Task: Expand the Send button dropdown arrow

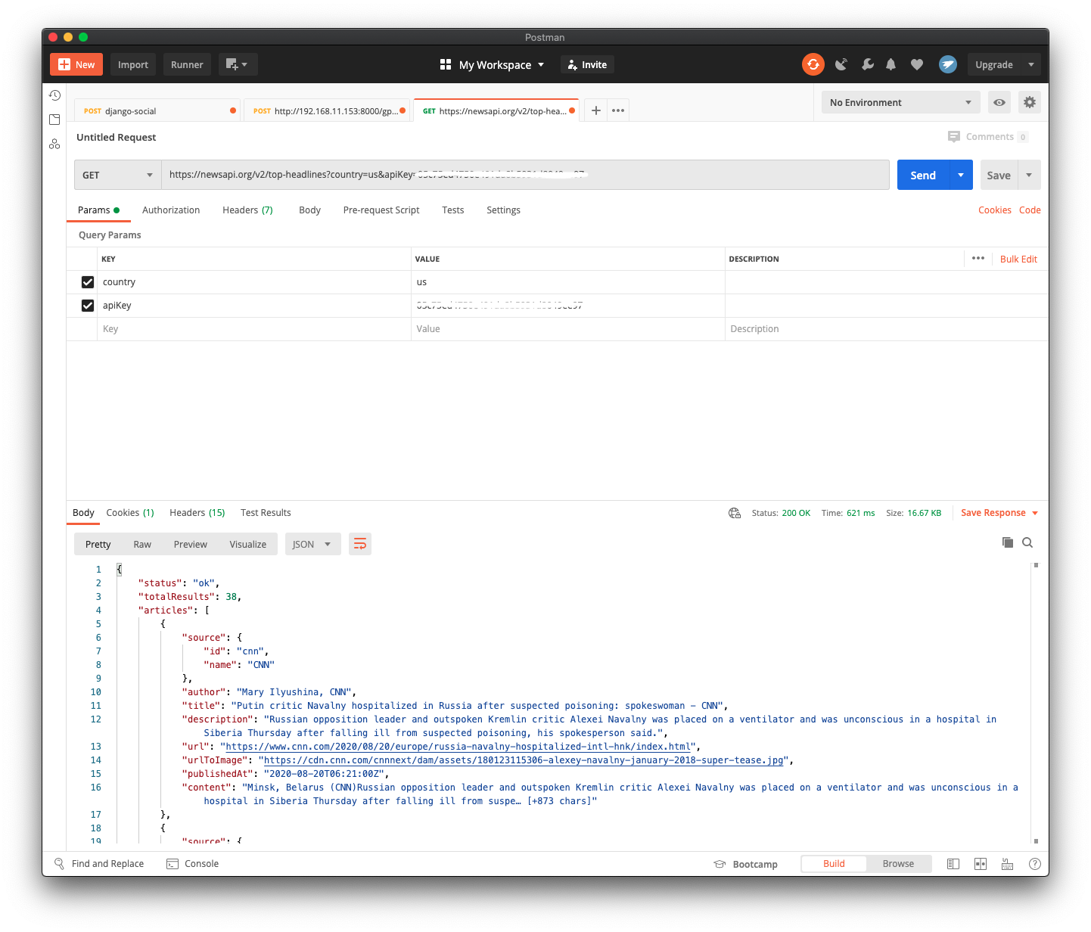Action: (961, 175)
